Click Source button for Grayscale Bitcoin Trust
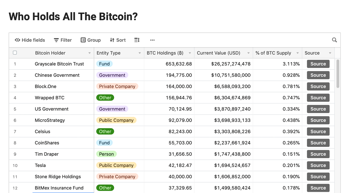Viewport: 344px width, 193px height. click(318, 64)
